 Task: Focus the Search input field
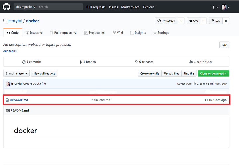pyautogui.click(x=60, y=7)
